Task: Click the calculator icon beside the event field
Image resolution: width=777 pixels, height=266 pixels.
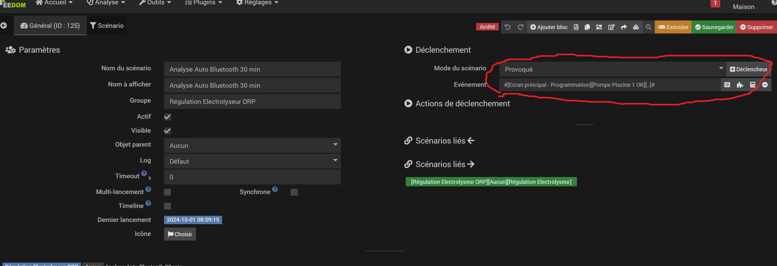Action: [x=752, y=85]
